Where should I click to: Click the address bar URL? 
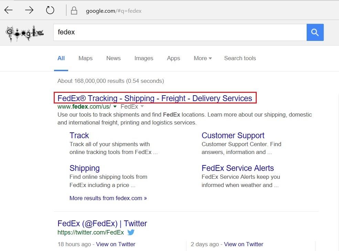coord(114,11)
